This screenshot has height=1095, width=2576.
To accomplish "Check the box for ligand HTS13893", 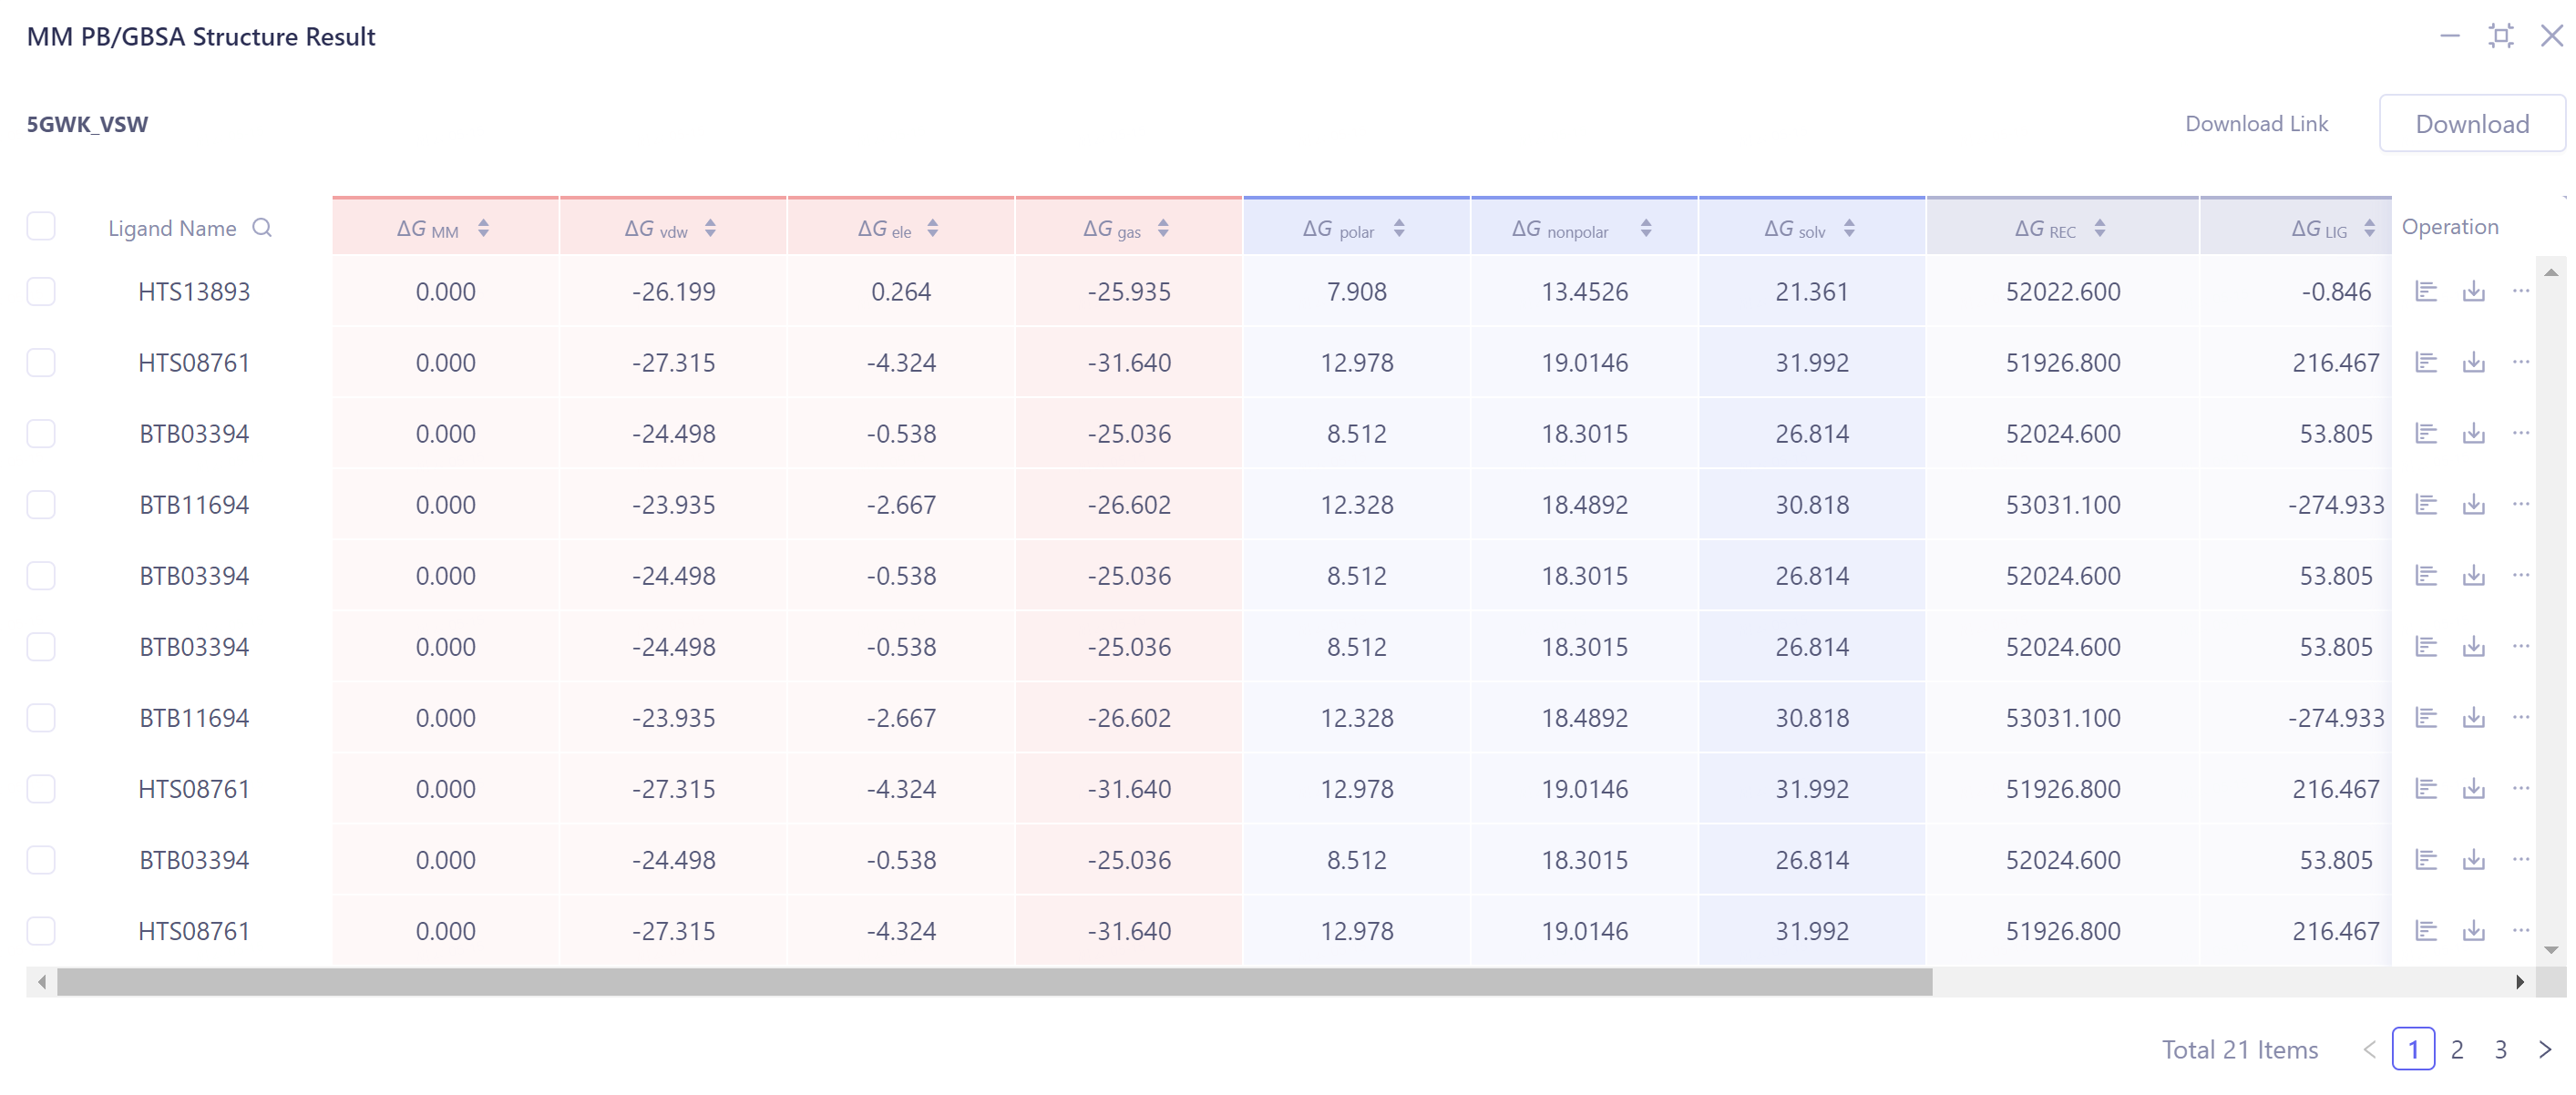I will pyautogui.click(x=41, y=292).
